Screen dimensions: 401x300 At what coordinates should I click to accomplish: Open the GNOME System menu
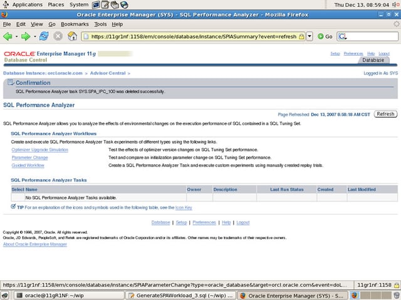click(79, 4)
